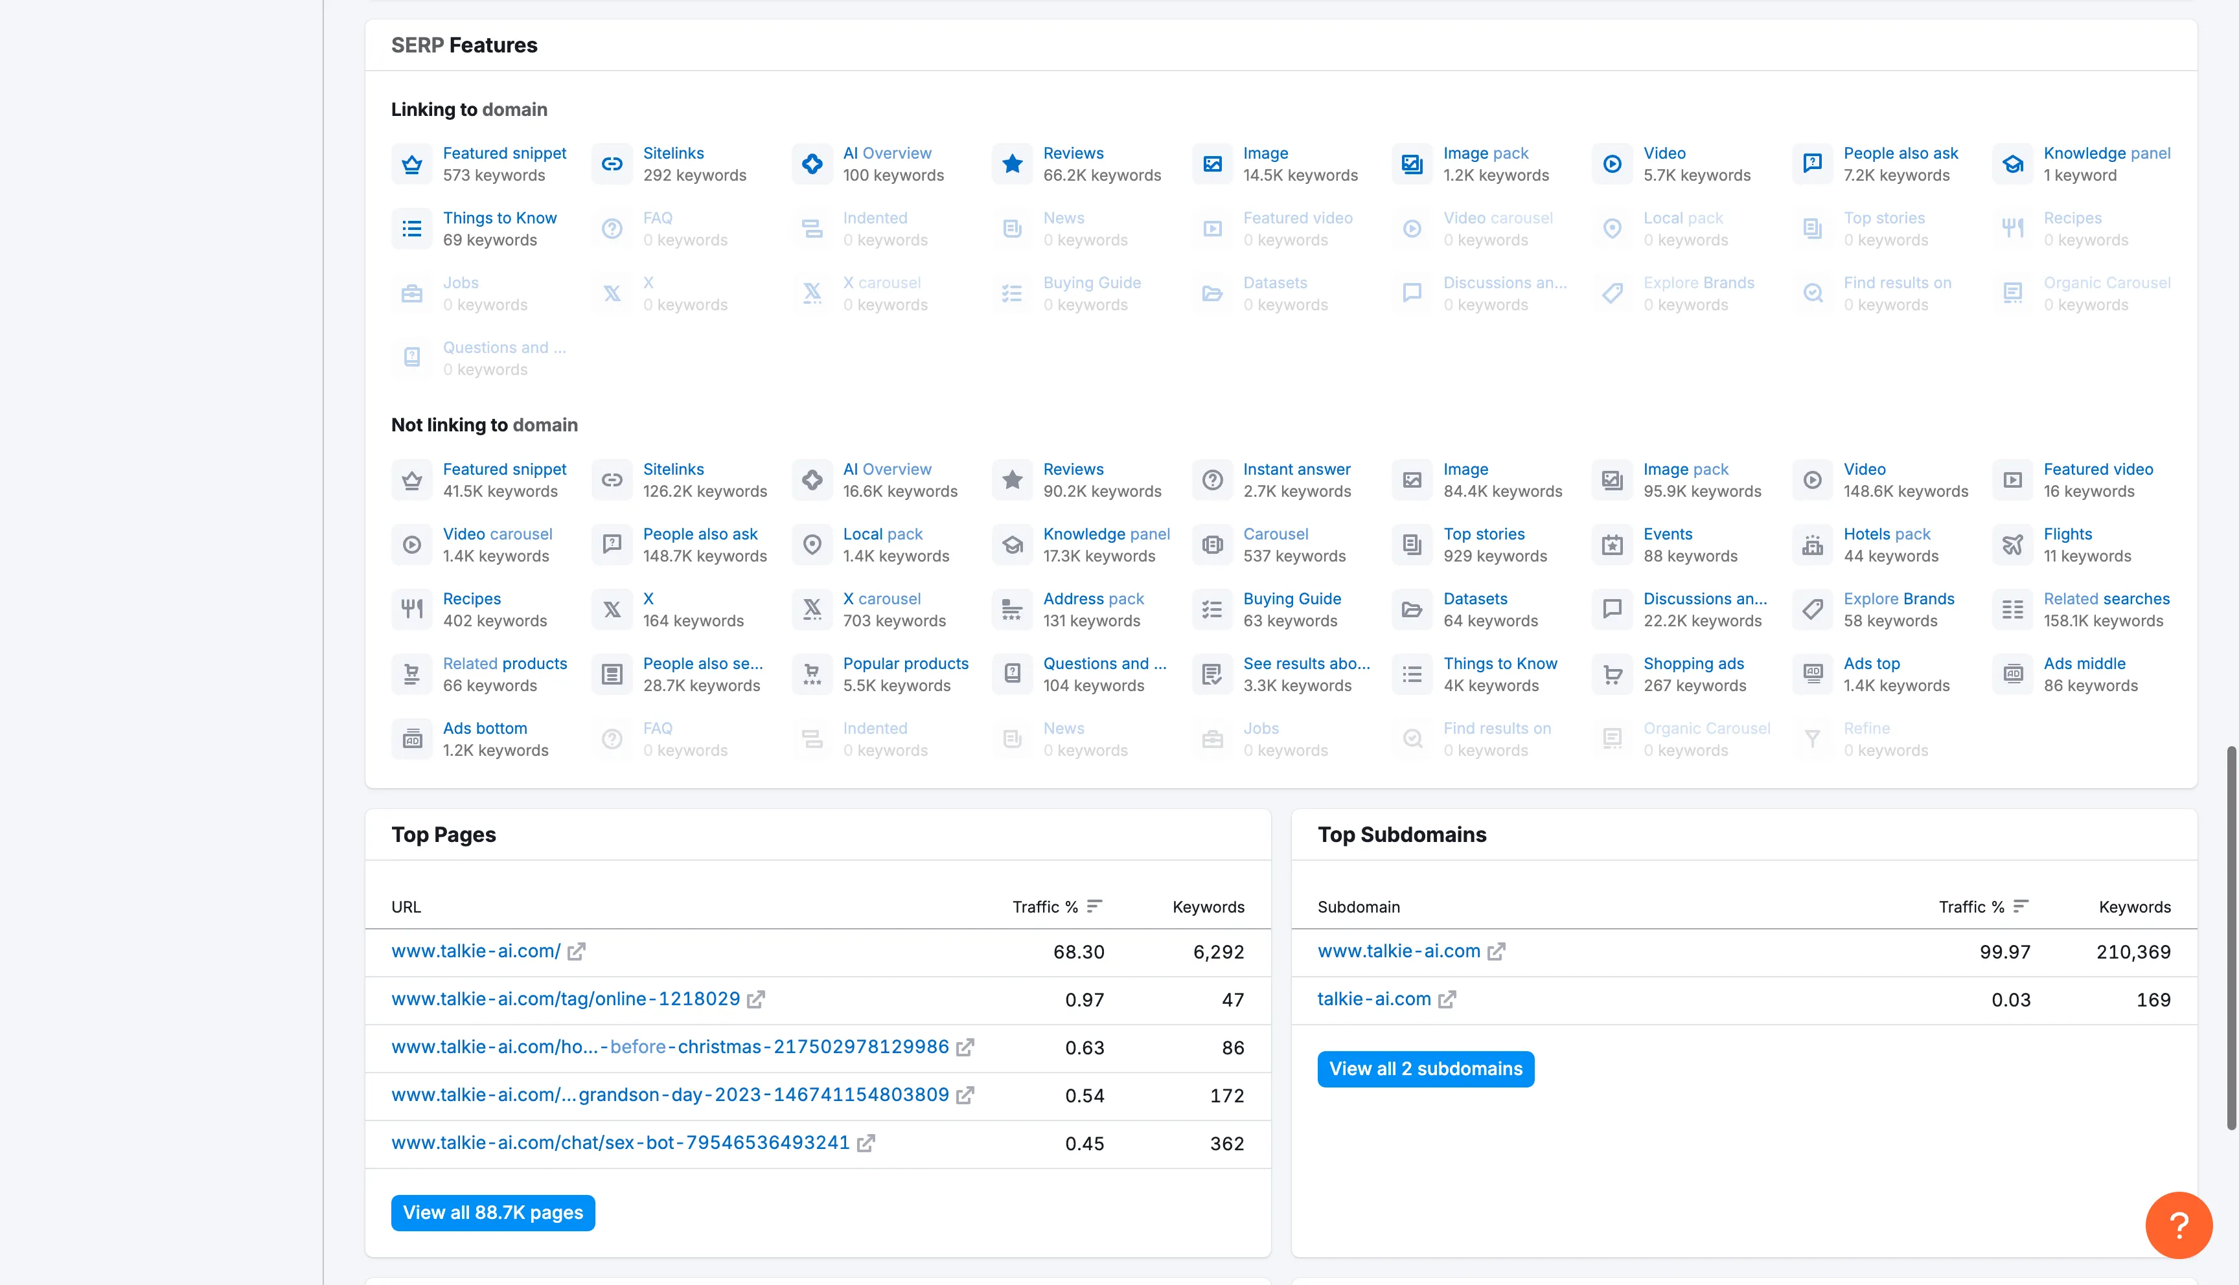Open external link icon beside talkie-ai.com subdomain
Image resolution: width=2239 pixels, height=1285 pixels.
(x=1447, y=999)
